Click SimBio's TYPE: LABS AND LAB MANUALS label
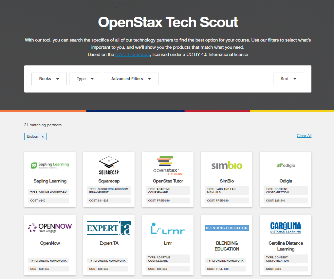Image resolution: width=334 pixels, height=279 pixels. (227, 191)
